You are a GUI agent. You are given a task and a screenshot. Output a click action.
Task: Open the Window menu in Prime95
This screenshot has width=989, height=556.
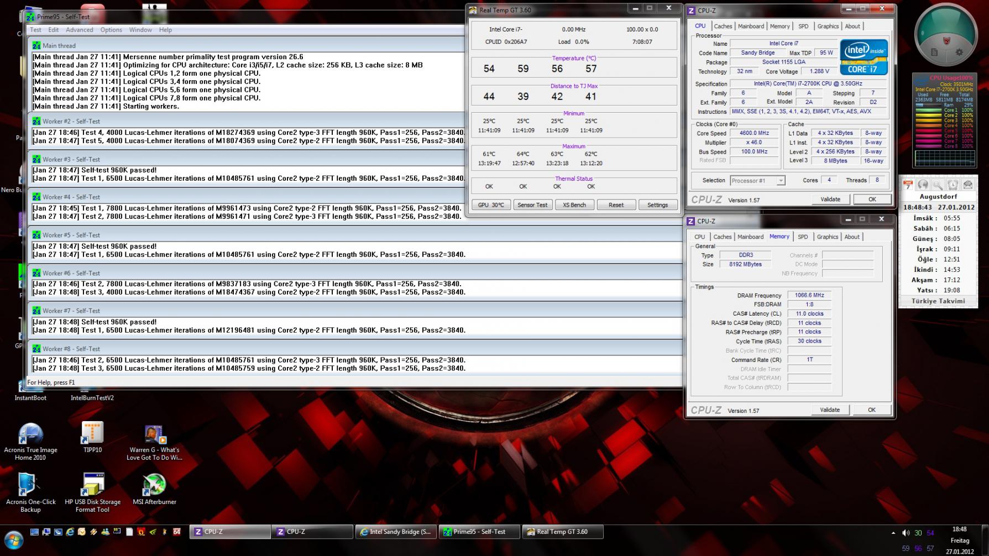click(x=140, y=30)
